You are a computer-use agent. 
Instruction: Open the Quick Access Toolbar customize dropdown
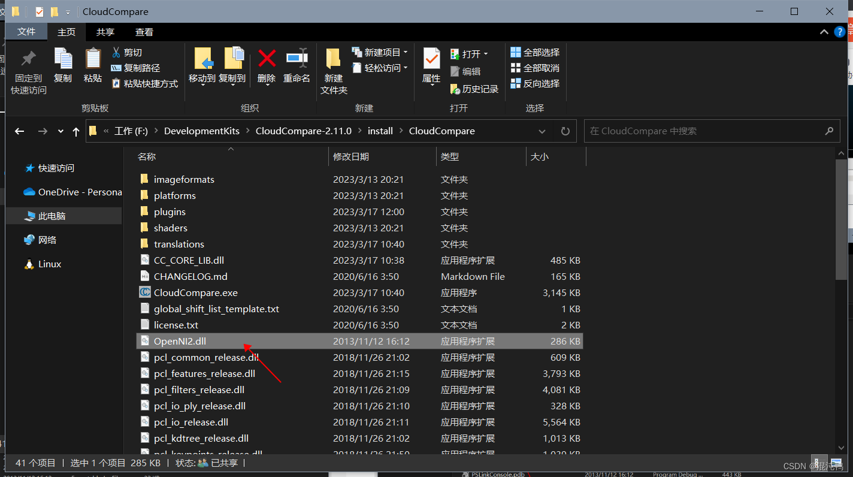tap(68, 12)
